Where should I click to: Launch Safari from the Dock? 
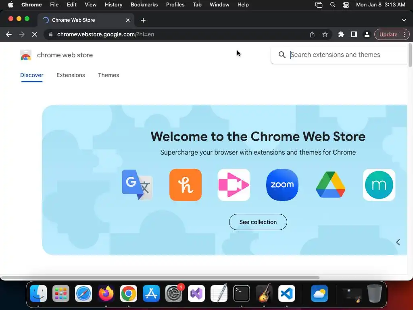(x=83, y=293)
